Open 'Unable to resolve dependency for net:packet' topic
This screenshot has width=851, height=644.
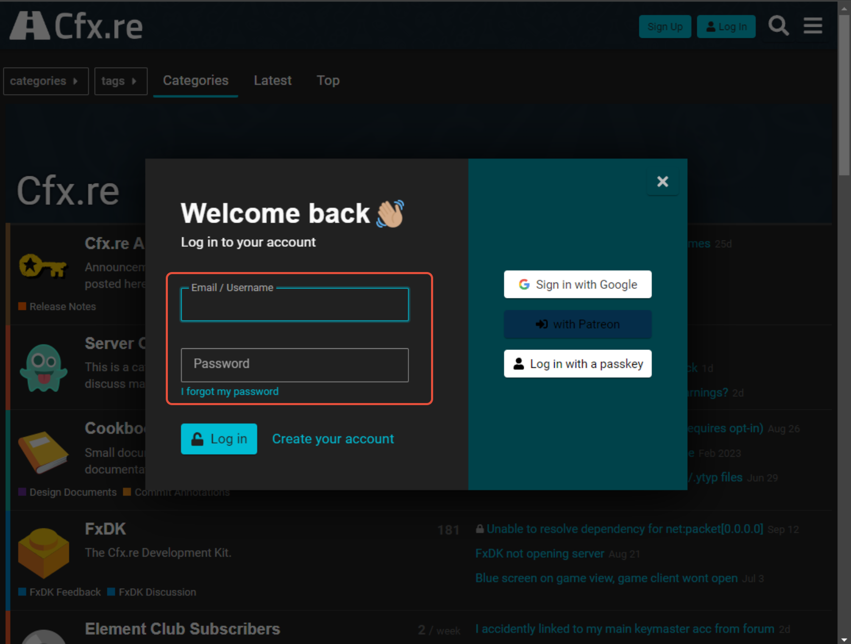625,529
